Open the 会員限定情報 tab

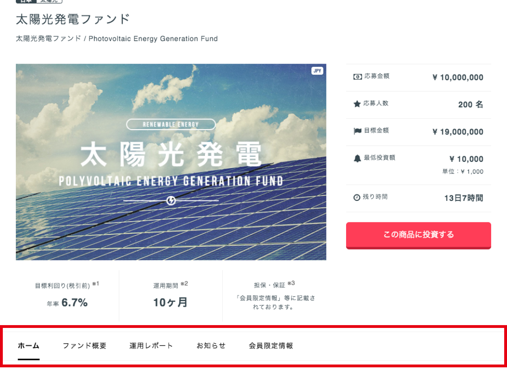coord(271,346)
